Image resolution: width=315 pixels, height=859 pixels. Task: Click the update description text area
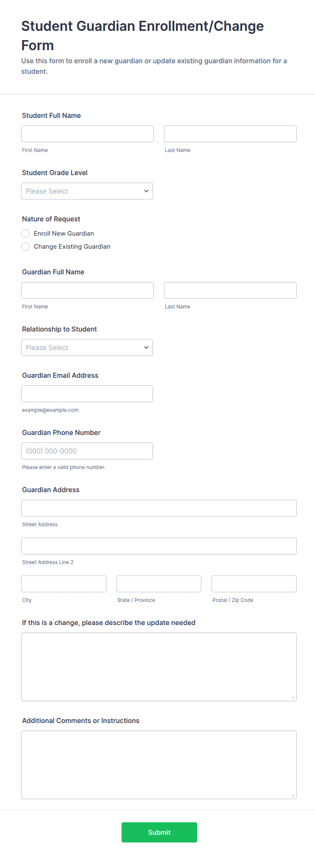coord(159,666)
